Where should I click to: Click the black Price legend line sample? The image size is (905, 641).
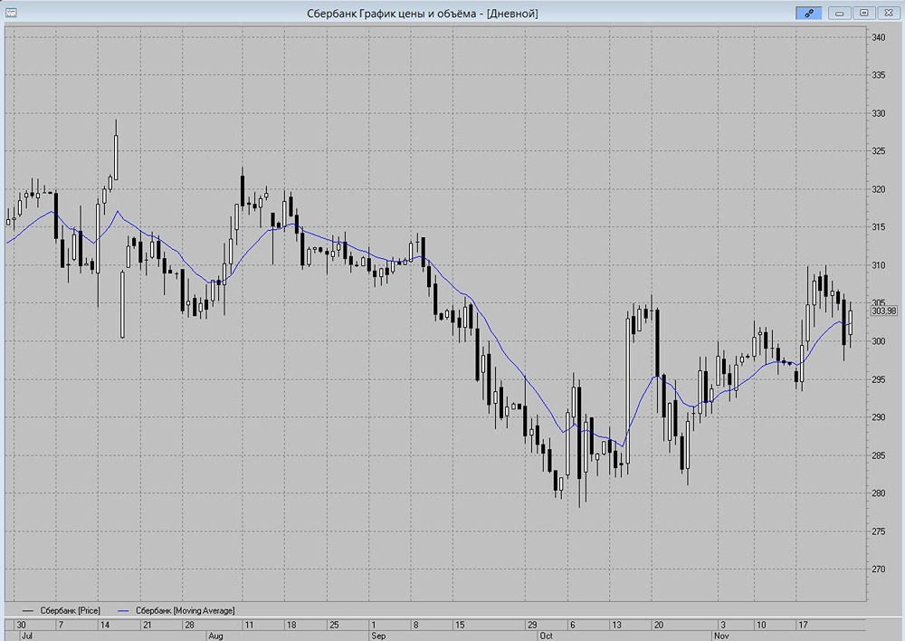pyautogui.click(x=26, y=610)
